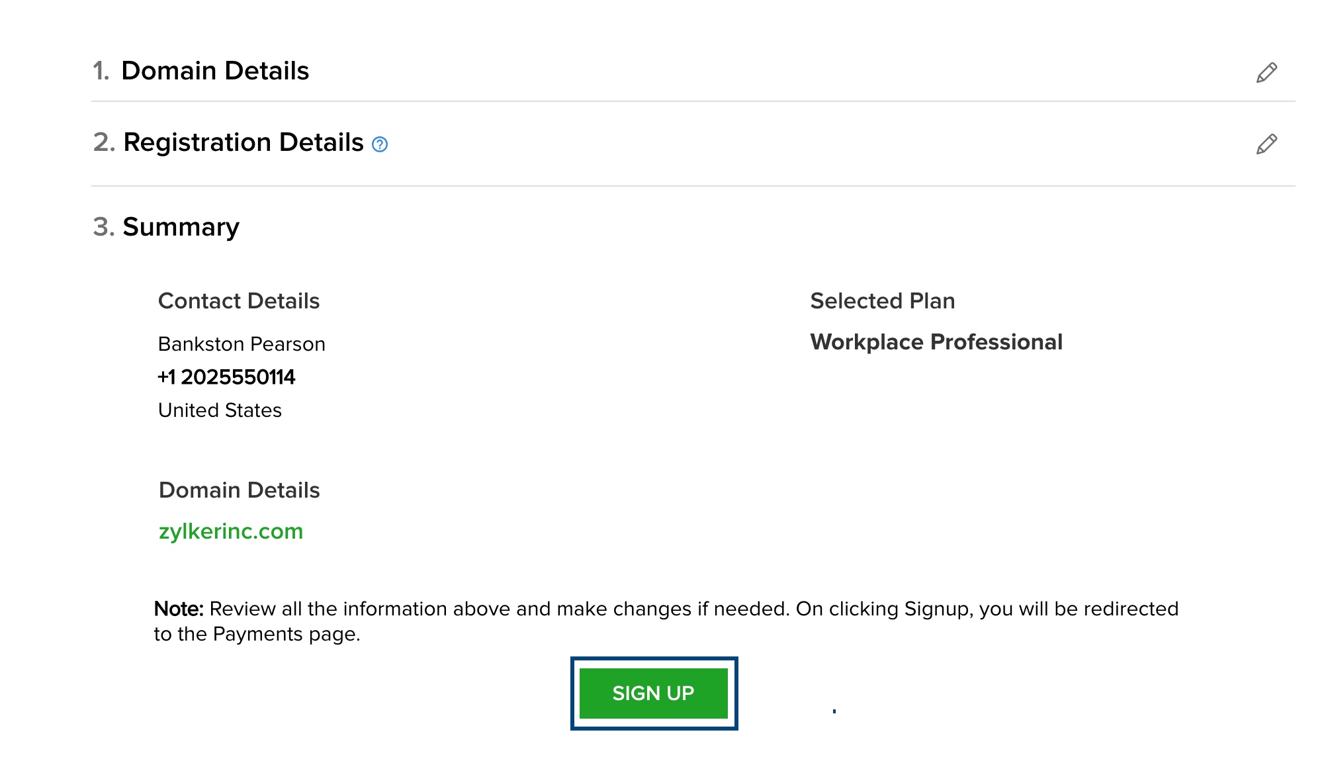
Task: Click the bold Note label
Action: pyautogui.click(x=179, y=609)
